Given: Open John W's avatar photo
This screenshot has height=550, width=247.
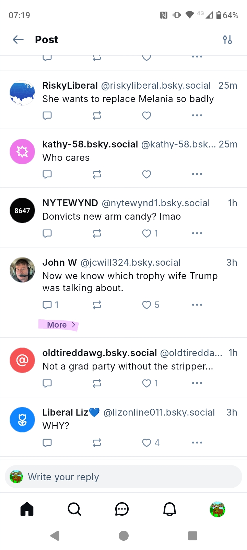Looking at the screenshot, I should [22, 270].
